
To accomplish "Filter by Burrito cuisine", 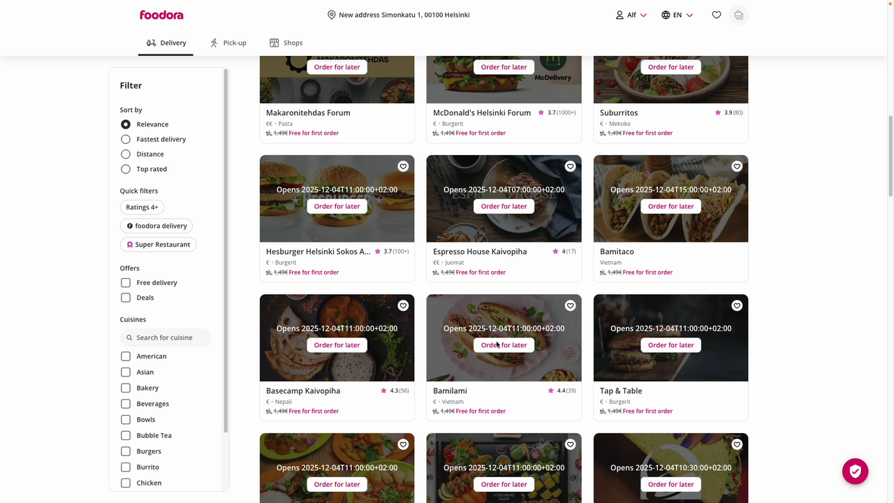I will tap(126, 467).
